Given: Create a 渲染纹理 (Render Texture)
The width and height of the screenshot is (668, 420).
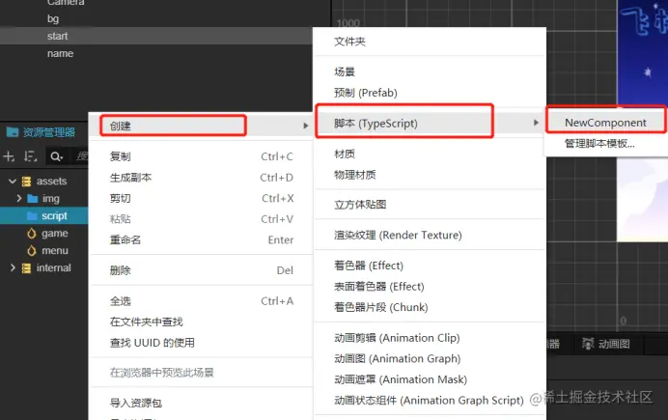Looking at the screenshot, I should coord(431,236).
